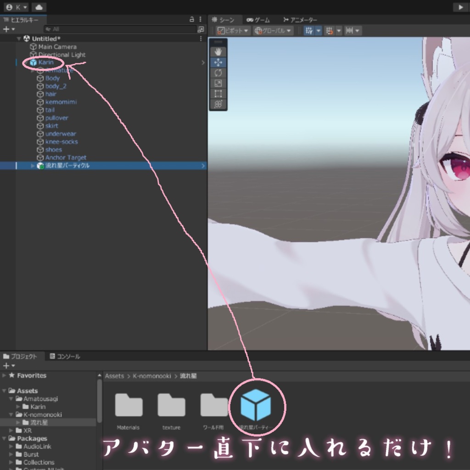Select the Scale tool
This screenshot has height=470, width=470.
tap(218, 83)
